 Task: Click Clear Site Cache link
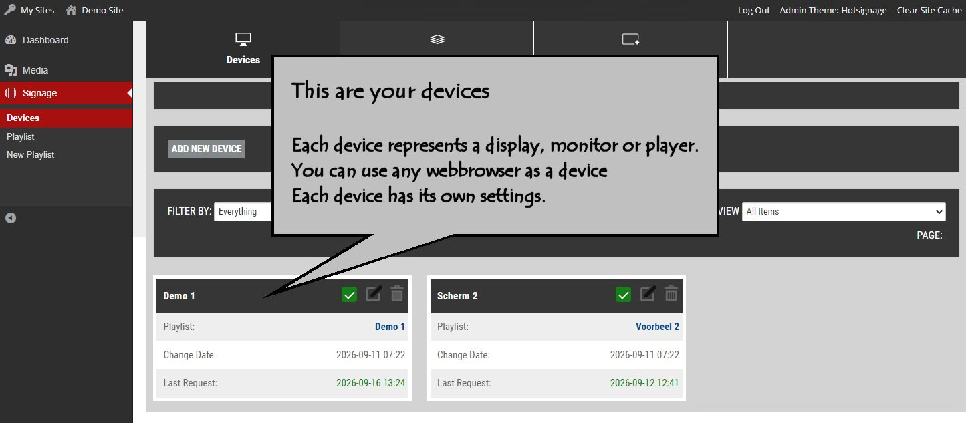pos(929,10)
